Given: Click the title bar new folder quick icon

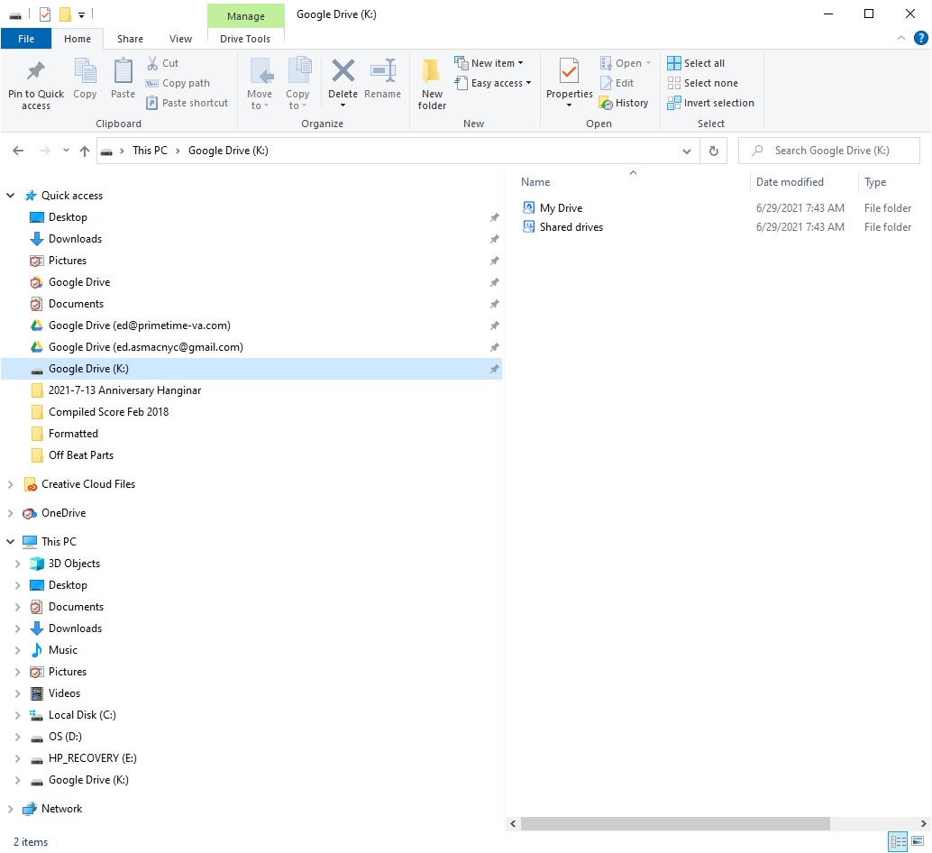Looking at the screenshot, I should click(x=65, y=14).
